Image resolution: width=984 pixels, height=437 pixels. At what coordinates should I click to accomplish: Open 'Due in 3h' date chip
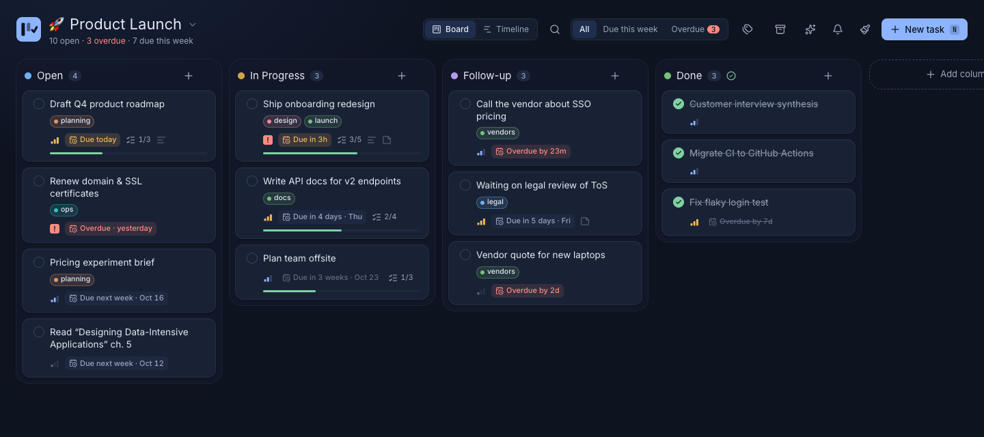click(x=305, y=140)
